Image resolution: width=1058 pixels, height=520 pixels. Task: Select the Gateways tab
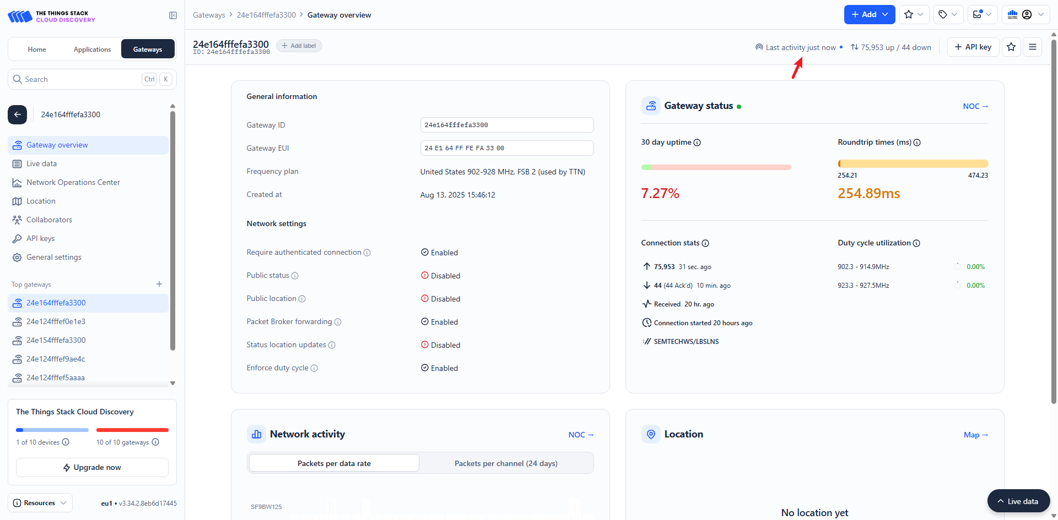148,50
